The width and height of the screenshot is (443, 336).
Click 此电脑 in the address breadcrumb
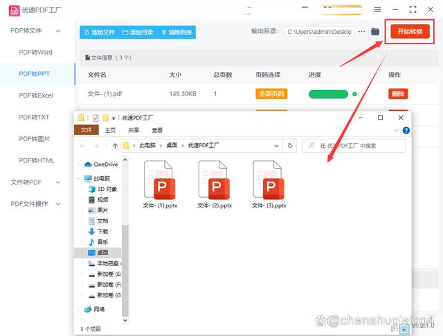coord(147,146)
